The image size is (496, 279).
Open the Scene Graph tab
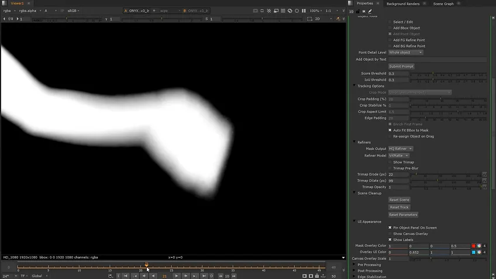coord(443,4)
